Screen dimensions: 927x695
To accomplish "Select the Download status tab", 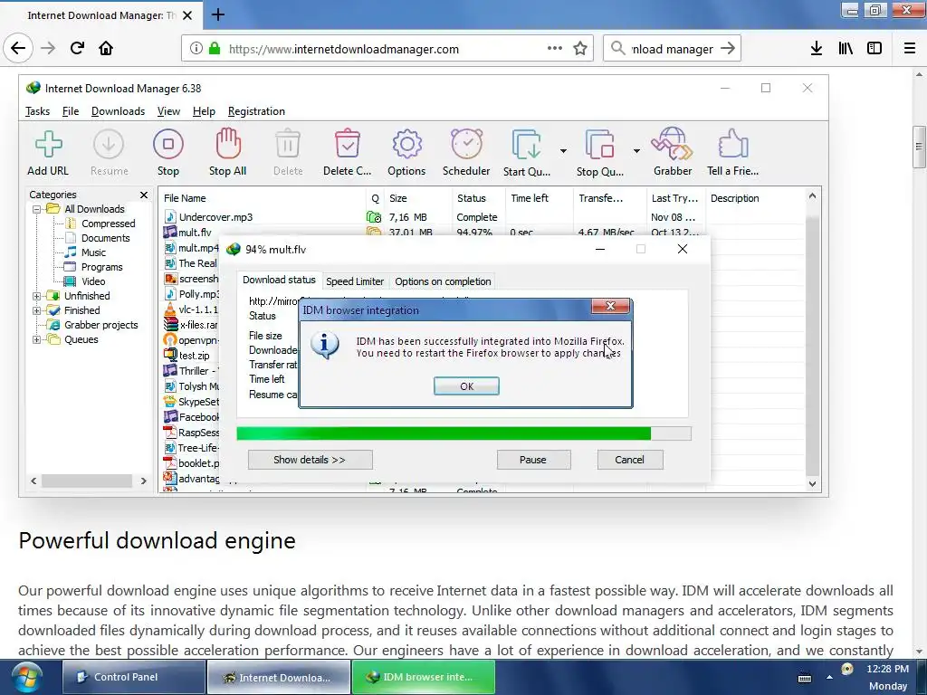I will tap(279, 280).
